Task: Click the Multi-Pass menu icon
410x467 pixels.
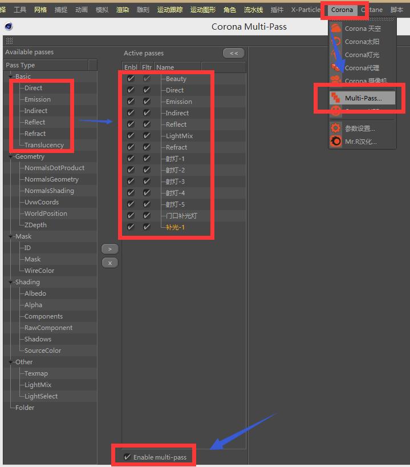Action: pyautogui.click(x=336, y=98)
